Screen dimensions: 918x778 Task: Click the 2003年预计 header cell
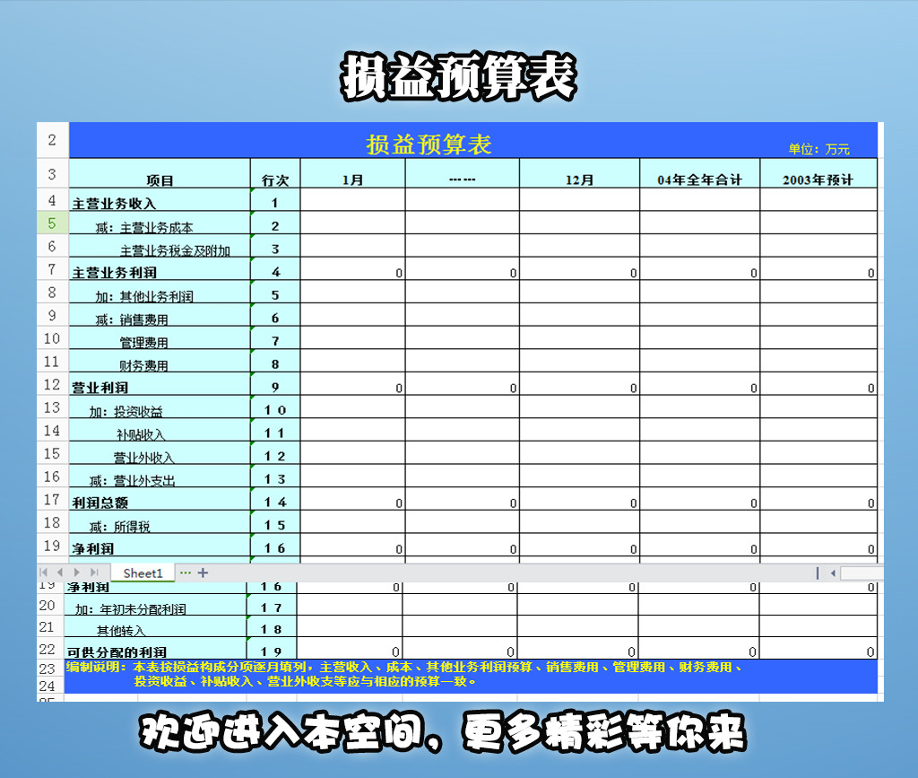818,177
